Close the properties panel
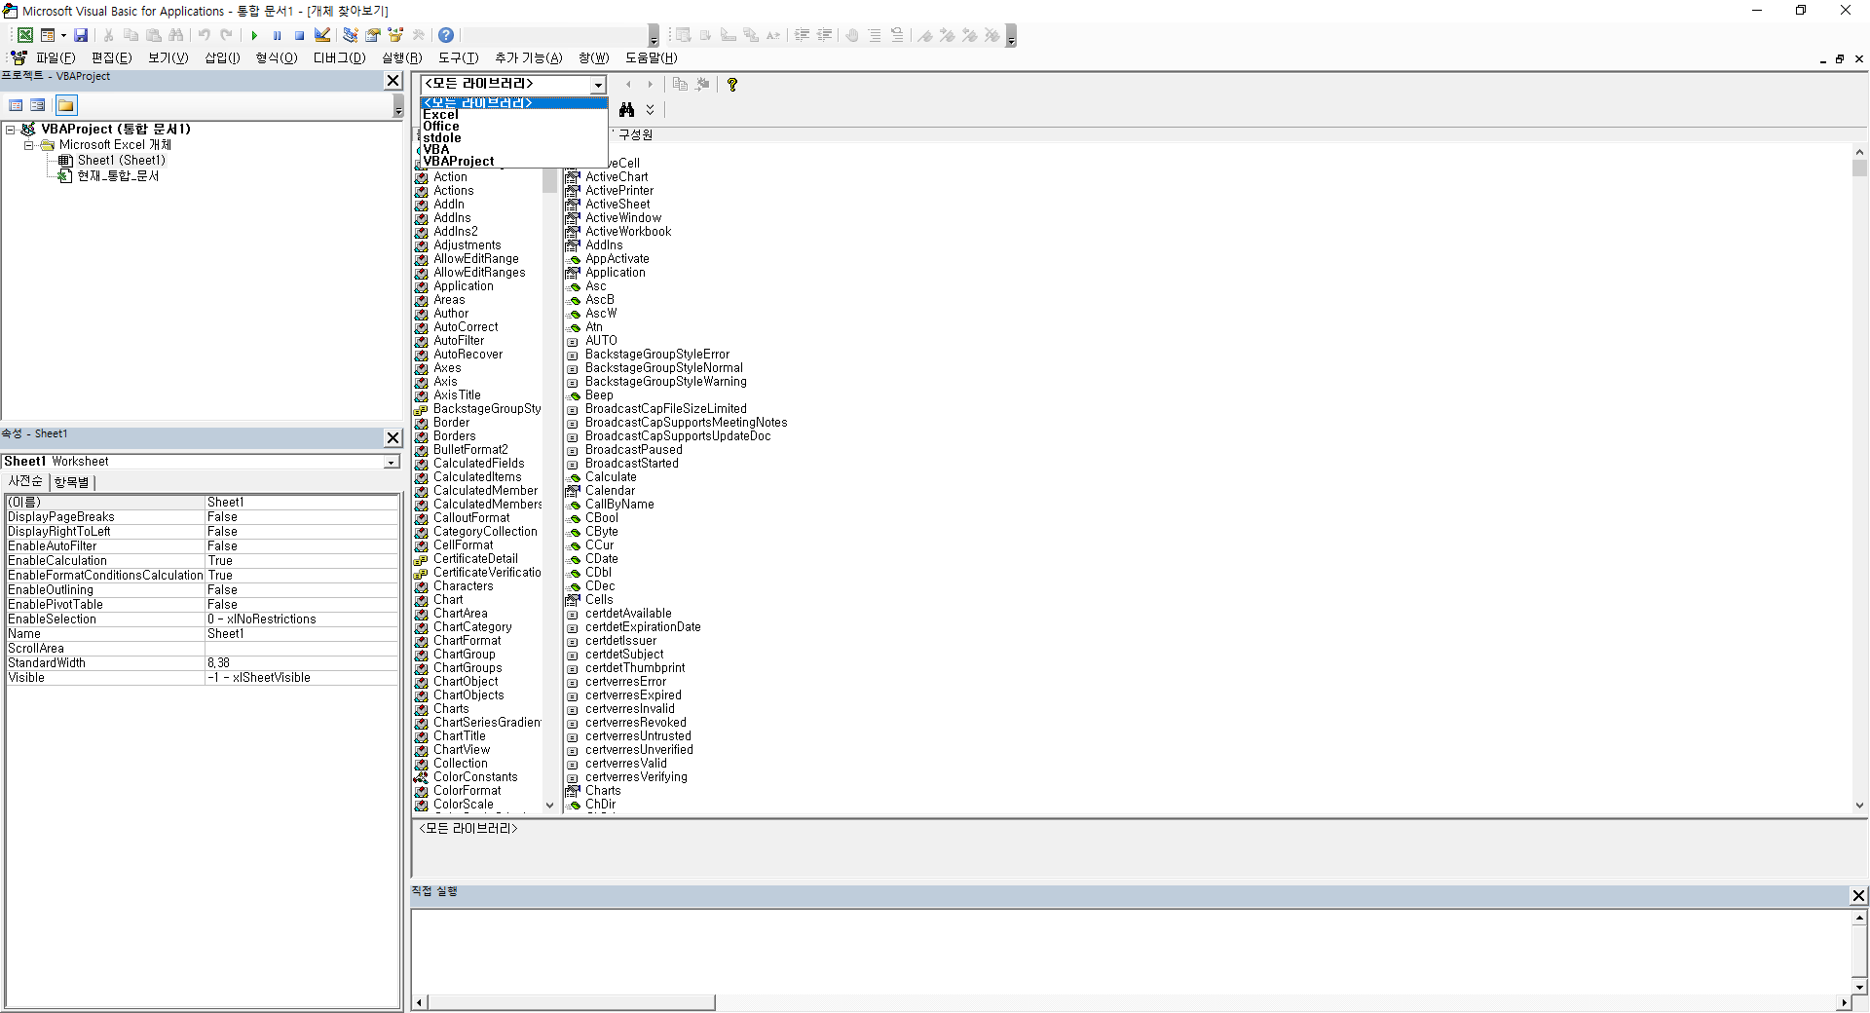 [393, 438]
